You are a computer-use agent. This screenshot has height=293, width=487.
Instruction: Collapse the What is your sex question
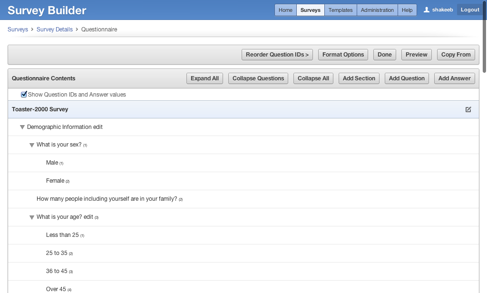[x=32, y=145]
